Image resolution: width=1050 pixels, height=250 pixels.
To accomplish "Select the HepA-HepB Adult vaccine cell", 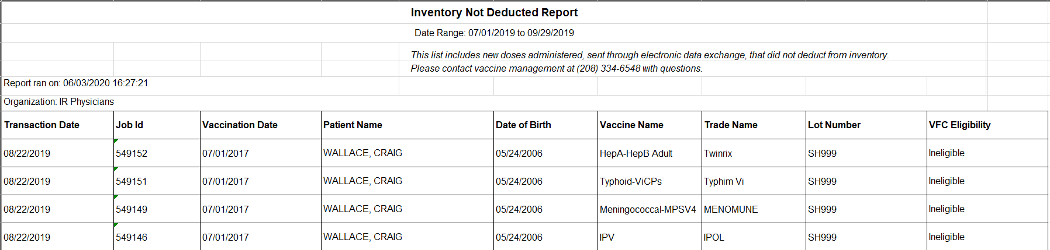I will click(x=650, y=153).
